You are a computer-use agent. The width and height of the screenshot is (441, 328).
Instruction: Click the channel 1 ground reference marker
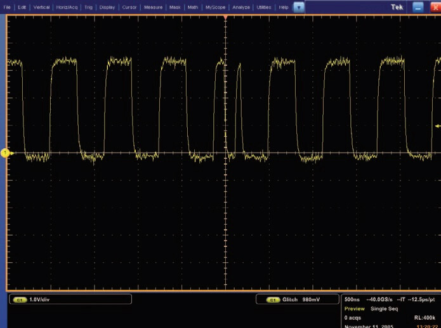pos(5,153)
